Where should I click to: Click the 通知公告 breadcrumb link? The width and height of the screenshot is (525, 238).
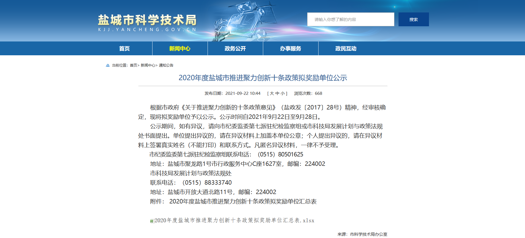pos(166,66)
